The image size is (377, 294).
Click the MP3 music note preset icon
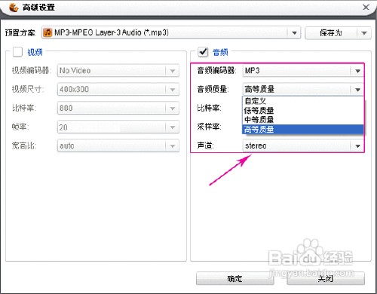tap(48, 32)
